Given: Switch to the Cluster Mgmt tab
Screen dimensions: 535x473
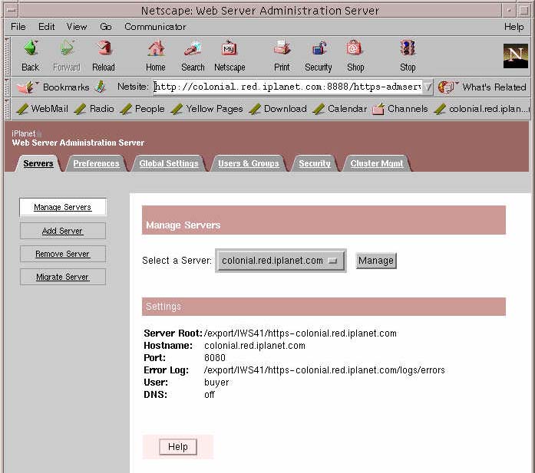Looking at the screenshot, I should (x=377, y=163).
